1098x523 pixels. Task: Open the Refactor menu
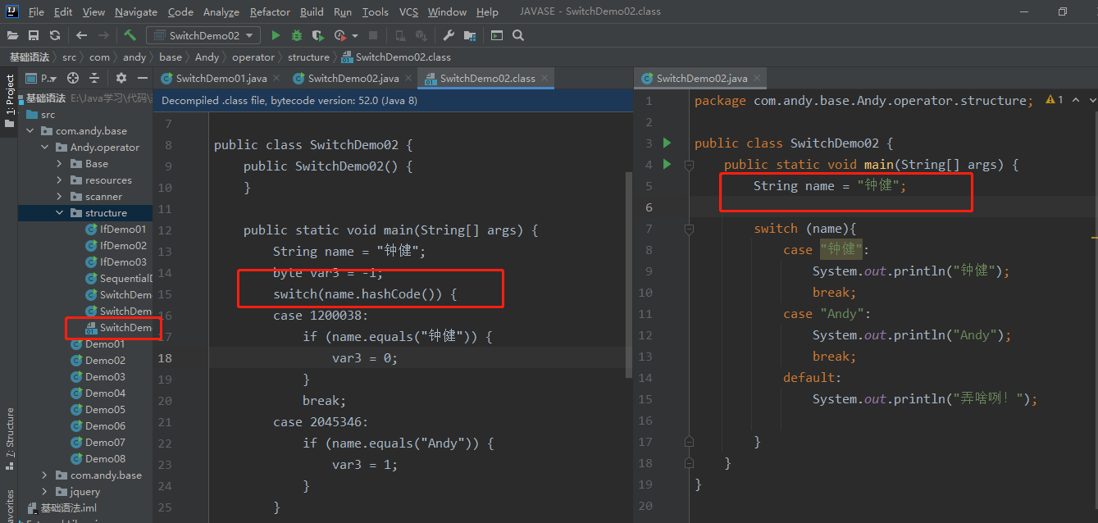pyautogui.click(x=270, y=12)
